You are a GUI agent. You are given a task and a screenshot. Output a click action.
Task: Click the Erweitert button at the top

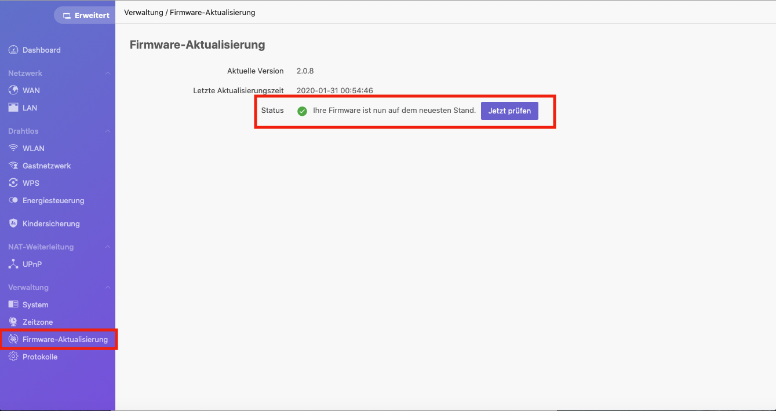click(85, 15)
